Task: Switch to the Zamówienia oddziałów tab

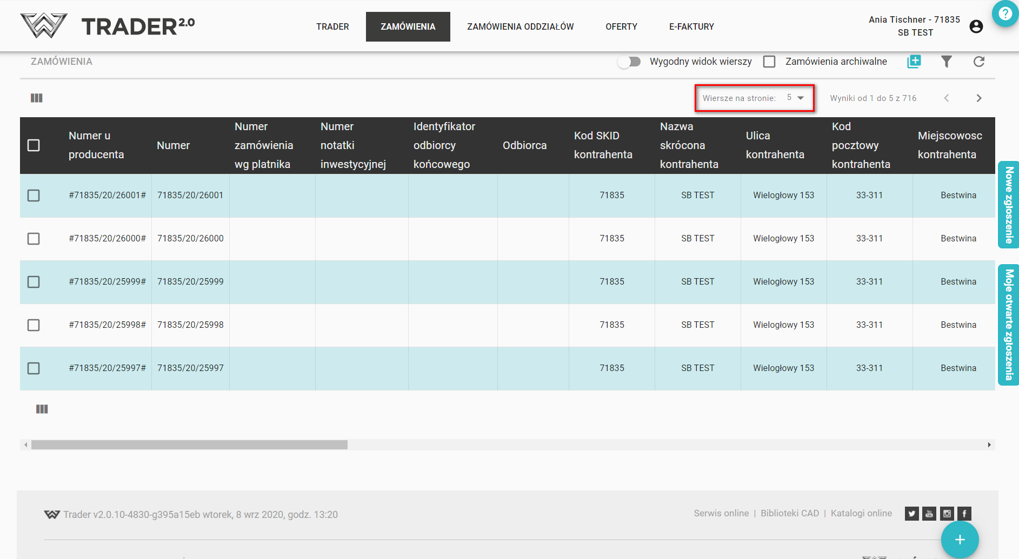Action: click(x=520, y=26)
